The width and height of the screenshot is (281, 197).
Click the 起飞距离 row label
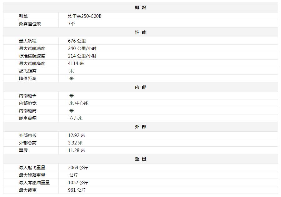27,71
